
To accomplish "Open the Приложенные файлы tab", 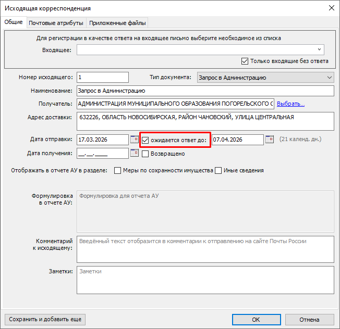I will tap(117, 23).
